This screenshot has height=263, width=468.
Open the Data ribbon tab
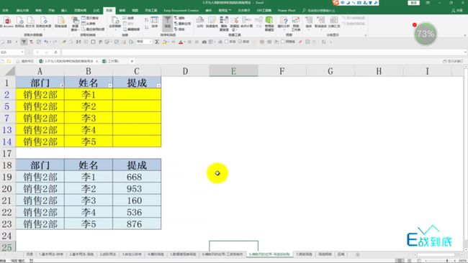[x=109, y=11]
